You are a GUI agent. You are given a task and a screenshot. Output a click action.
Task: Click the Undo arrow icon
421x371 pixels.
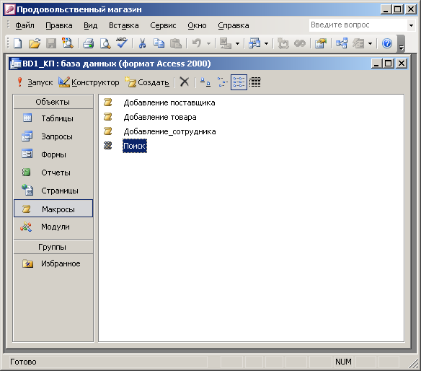(197, 43)
